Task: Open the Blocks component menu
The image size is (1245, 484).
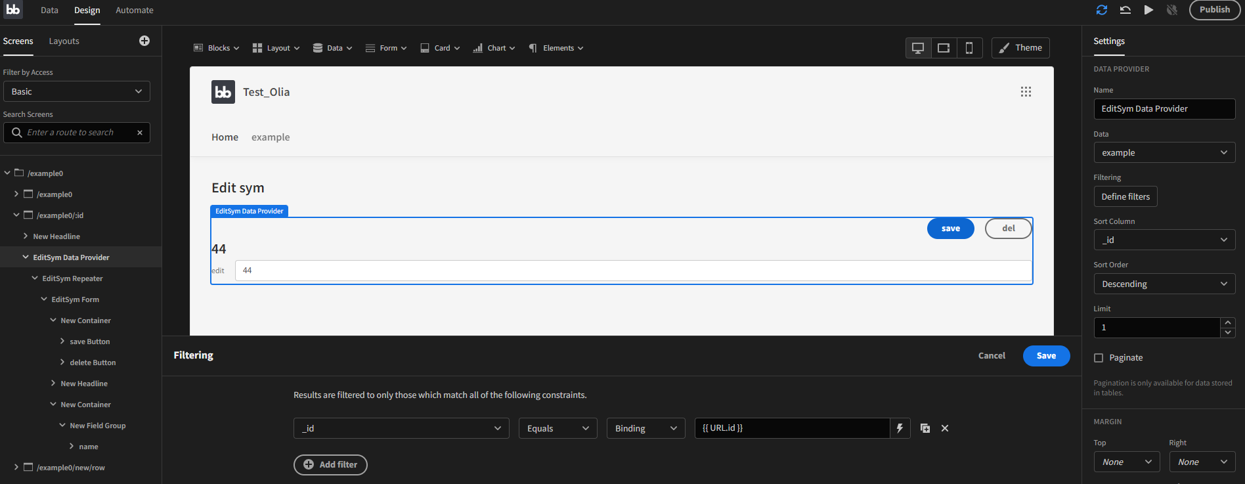Action: [216, 48]
